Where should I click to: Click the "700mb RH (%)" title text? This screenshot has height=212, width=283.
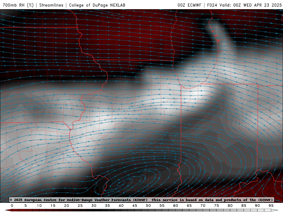pos(18,5)
